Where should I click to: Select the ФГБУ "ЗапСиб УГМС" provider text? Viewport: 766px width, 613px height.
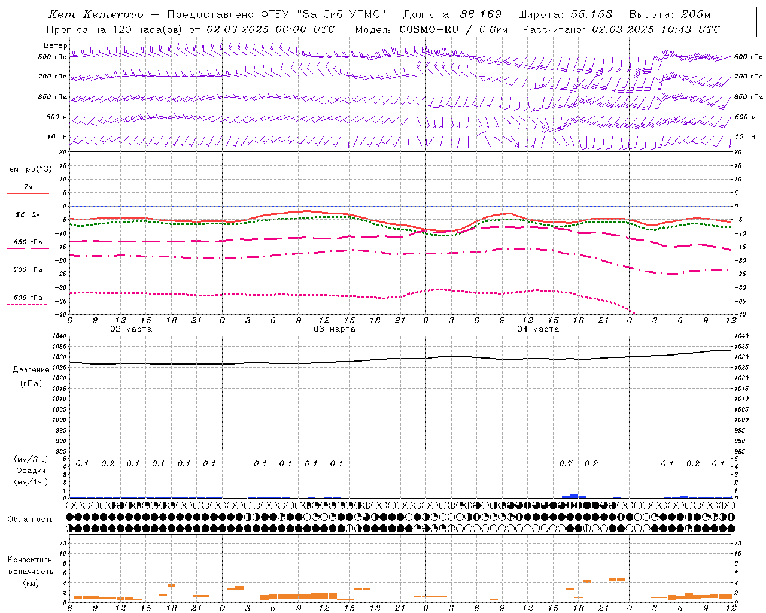tap(324, 14)
